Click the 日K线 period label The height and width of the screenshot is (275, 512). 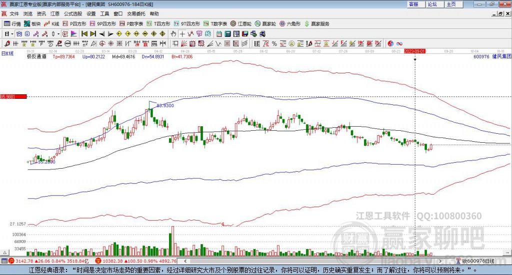(x=7, y=54)
